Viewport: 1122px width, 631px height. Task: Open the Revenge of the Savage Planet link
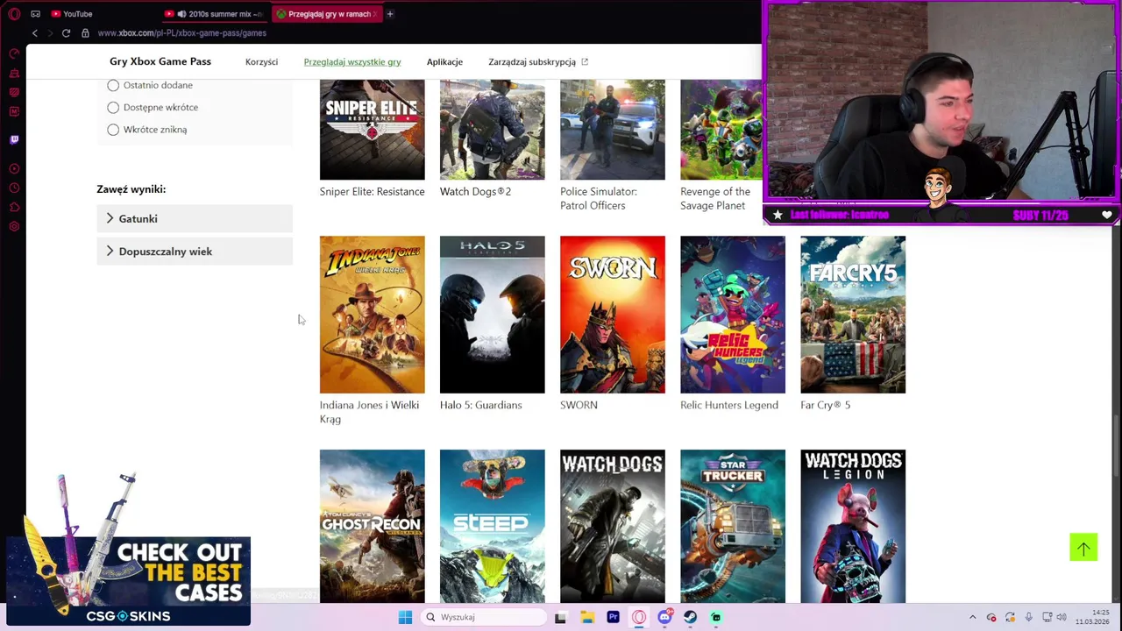(x=715, y=199)
